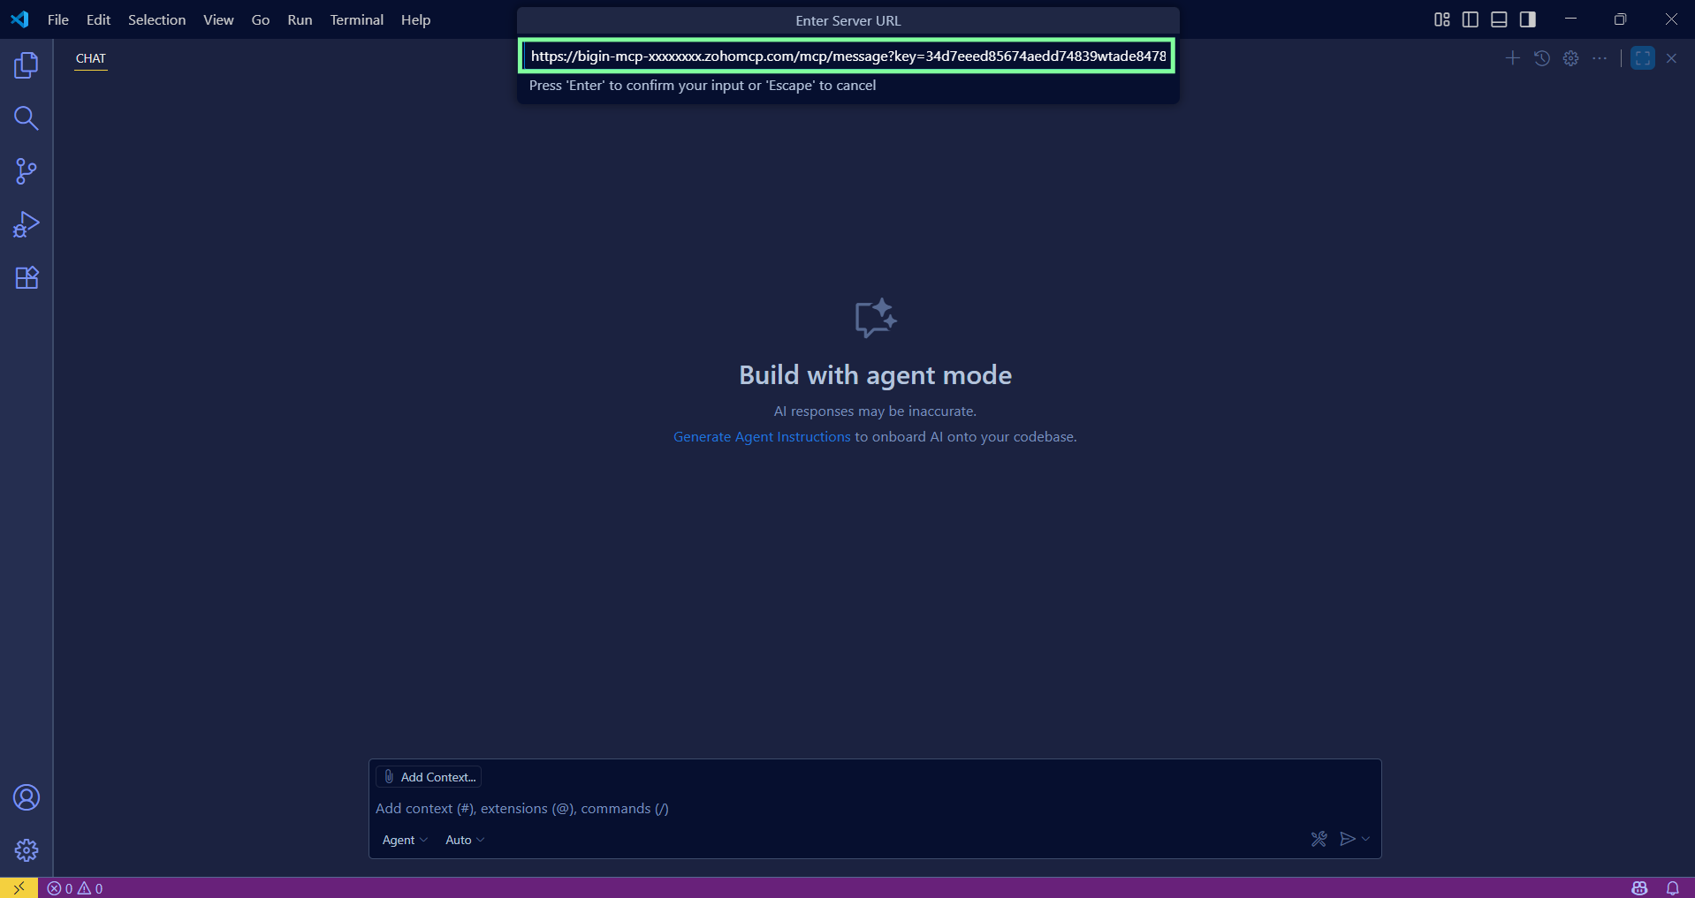Toggle the Secondary Side Bar

click(1528, 19)
